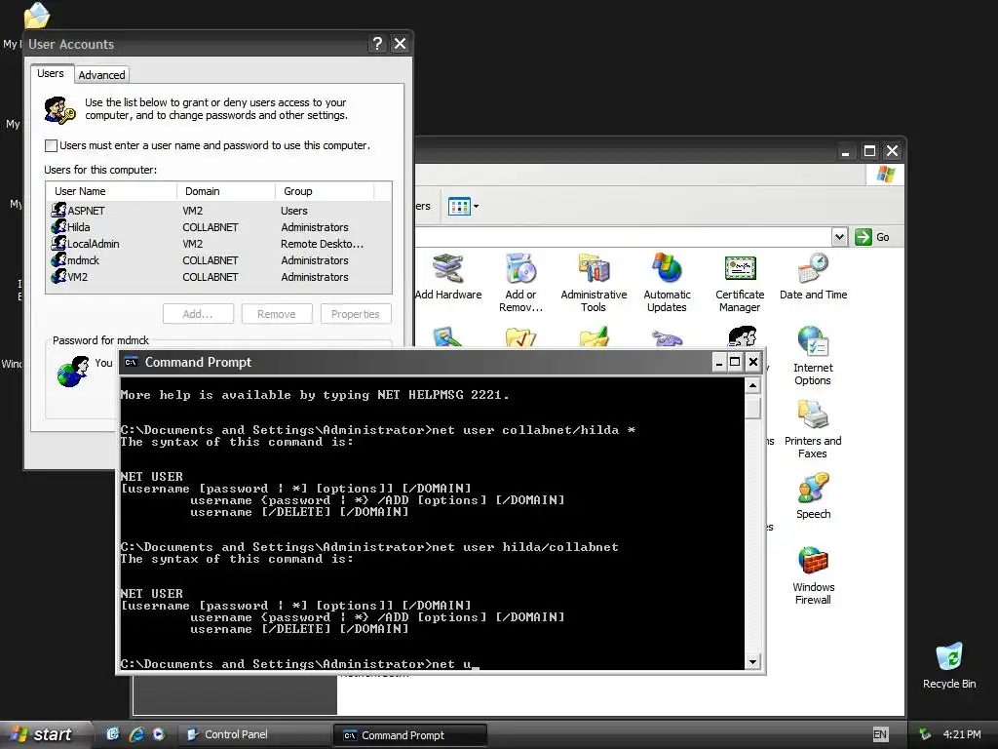Viewport: 998px width, 749px height.
Task: Open Speech settings icon
Action: pyautogui.click(x=813, y=495)
